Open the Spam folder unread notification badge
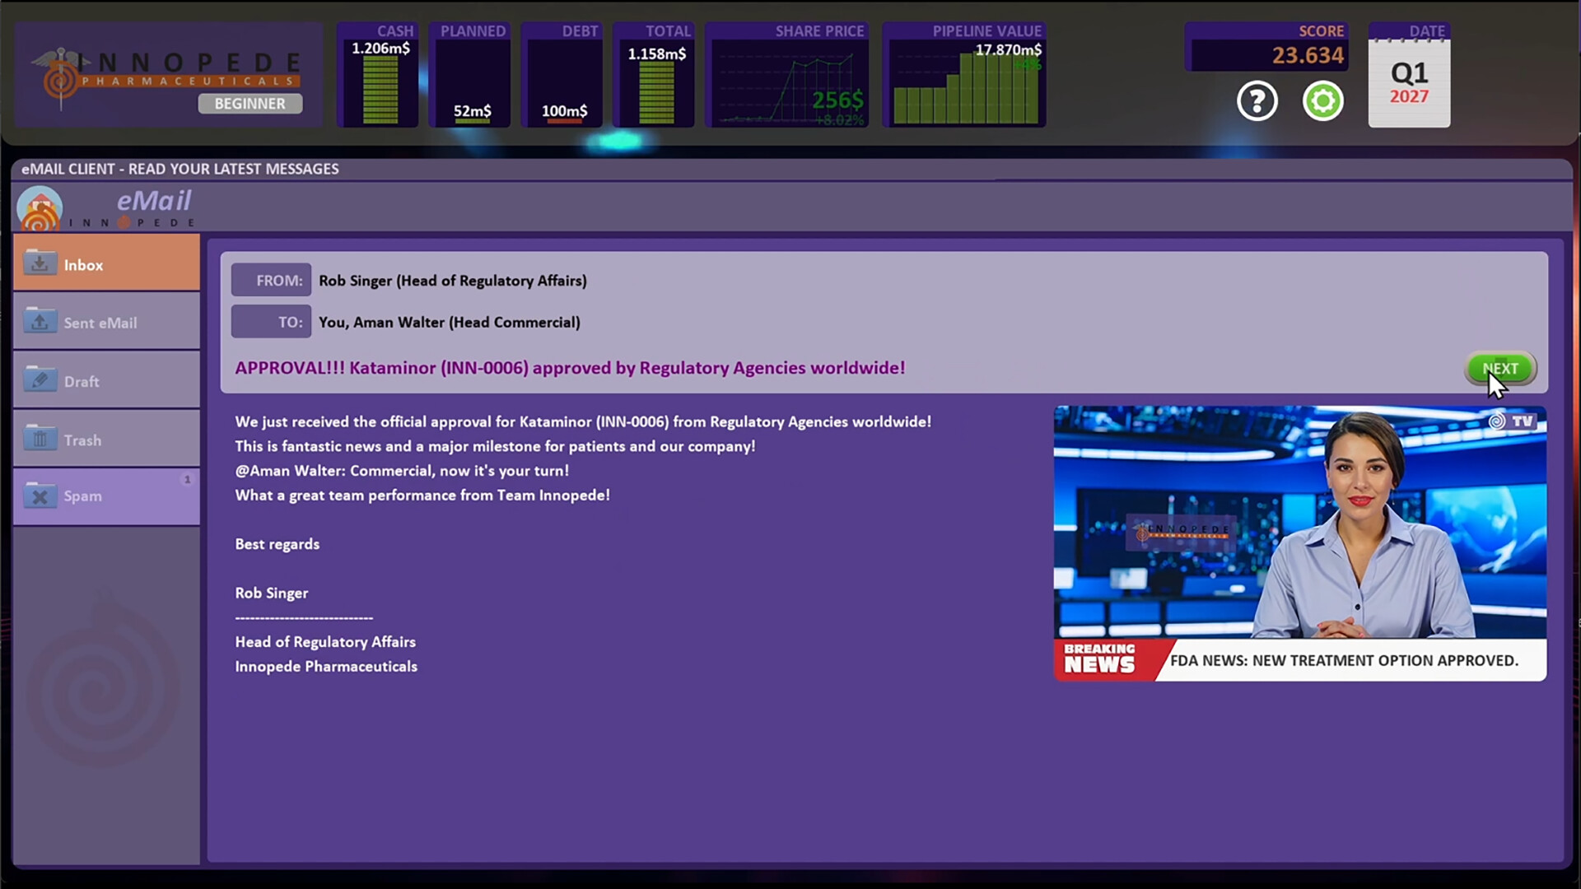1581x889 pixels. [x=188, y=480]
